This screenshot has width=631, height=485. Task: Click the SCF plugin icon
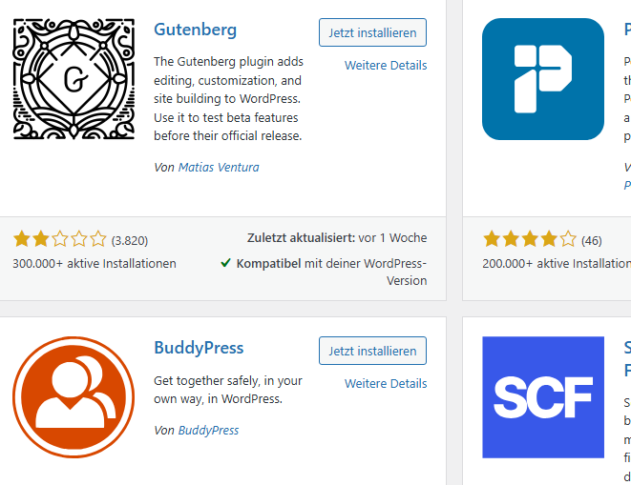point(542,397)
